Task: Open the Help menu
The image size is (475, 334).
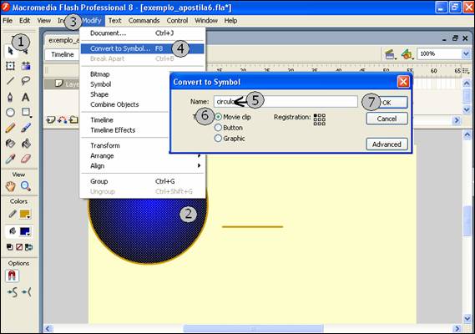Action: (230, 21)
